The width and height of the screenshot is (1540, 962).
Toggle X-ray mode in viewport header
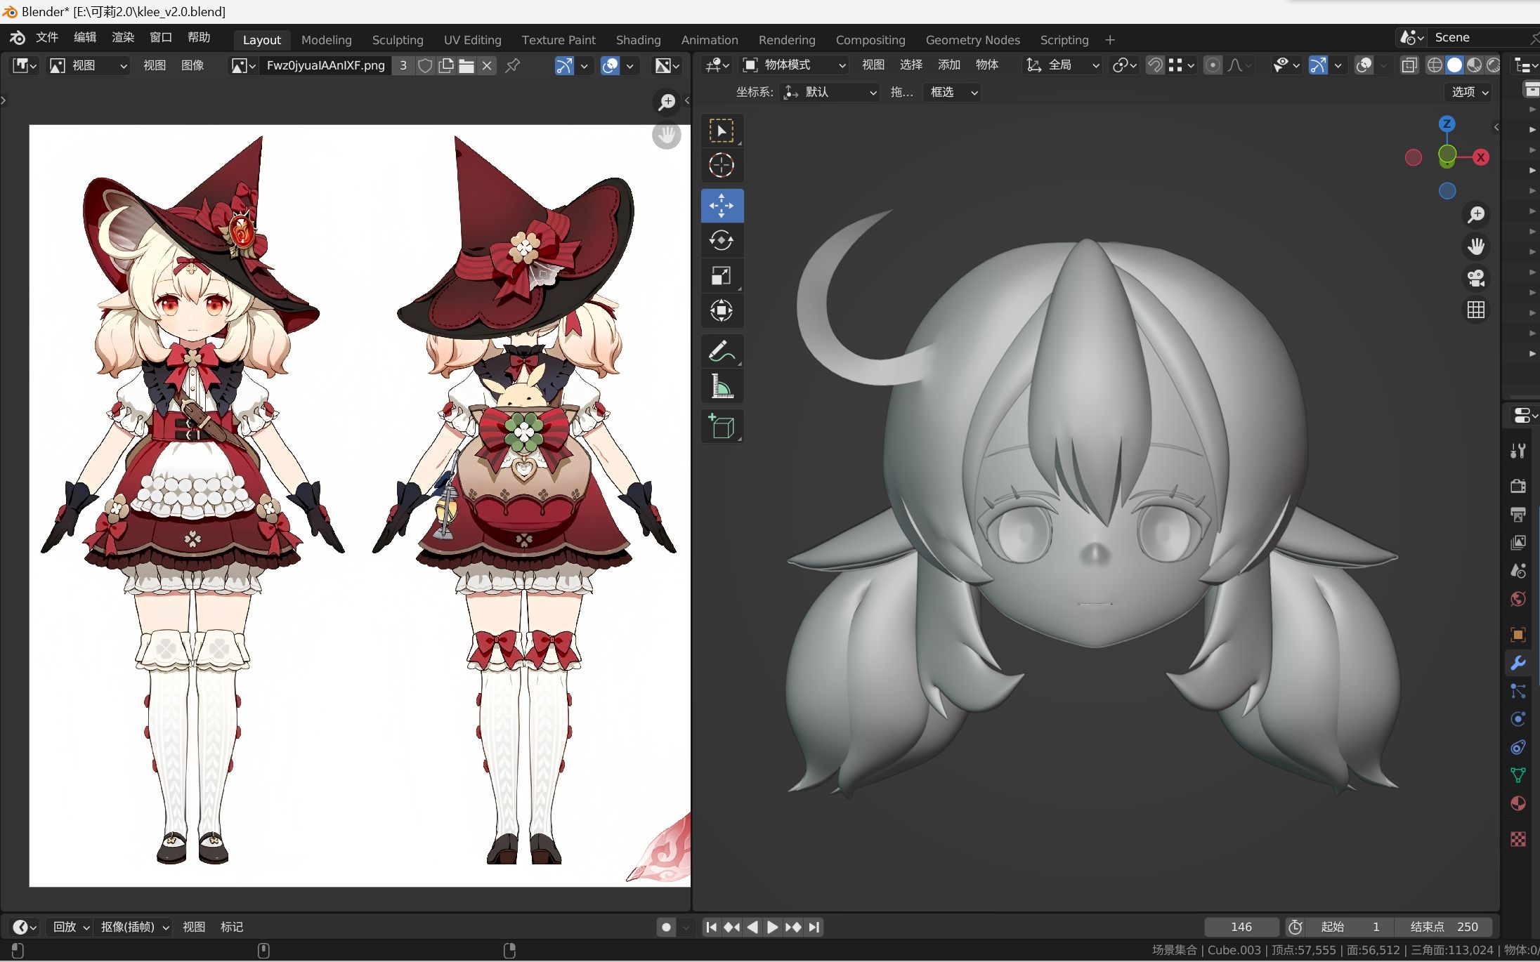pyautogui.click(x=1409, y=65)
